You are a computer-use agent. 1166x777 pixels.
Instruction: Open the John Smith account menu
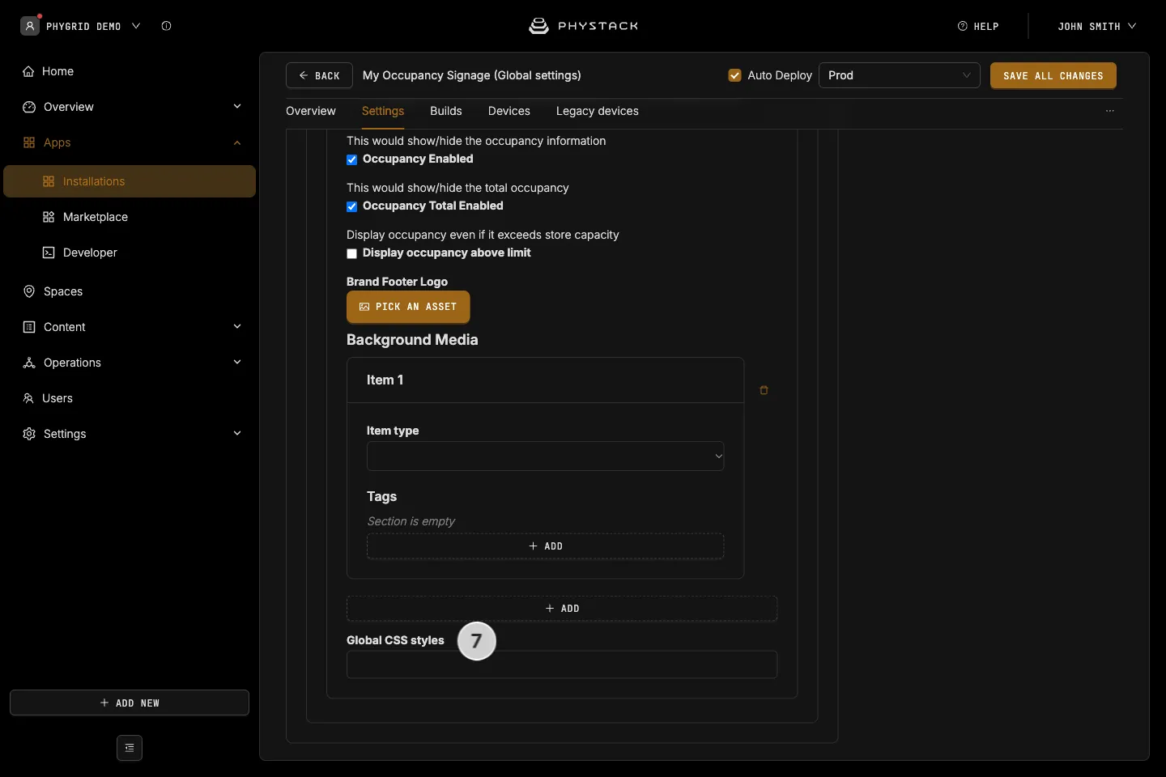pyautogui.click(x=1097, y=26)
